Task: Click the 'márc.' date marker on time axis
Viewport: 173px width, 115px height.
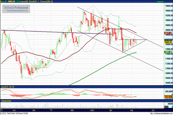Action: [x=92, y=110]
